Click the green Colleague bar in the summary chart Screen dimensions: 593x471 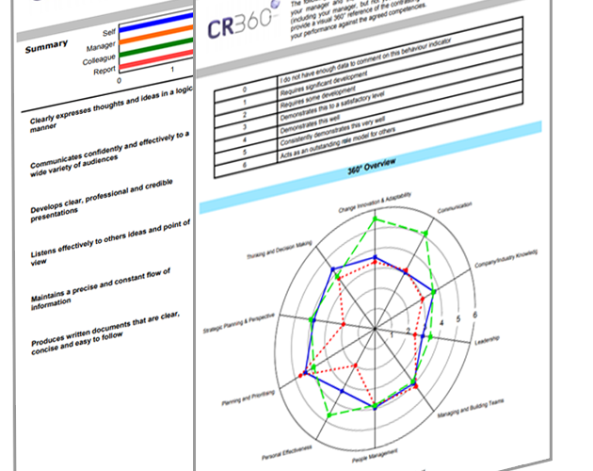[156, 48]
